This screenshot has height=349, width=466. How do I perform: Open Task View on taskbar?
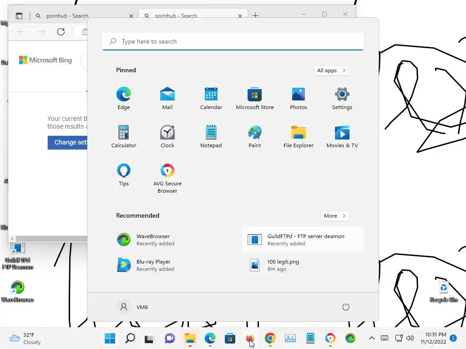click(x=149, y=338)
